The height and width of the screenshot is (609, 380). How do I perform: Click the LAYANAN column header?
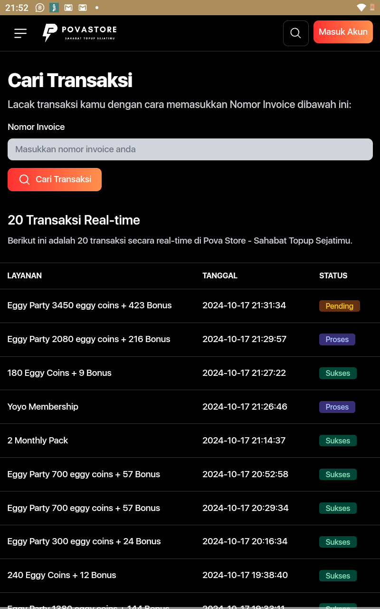(25, 275)
